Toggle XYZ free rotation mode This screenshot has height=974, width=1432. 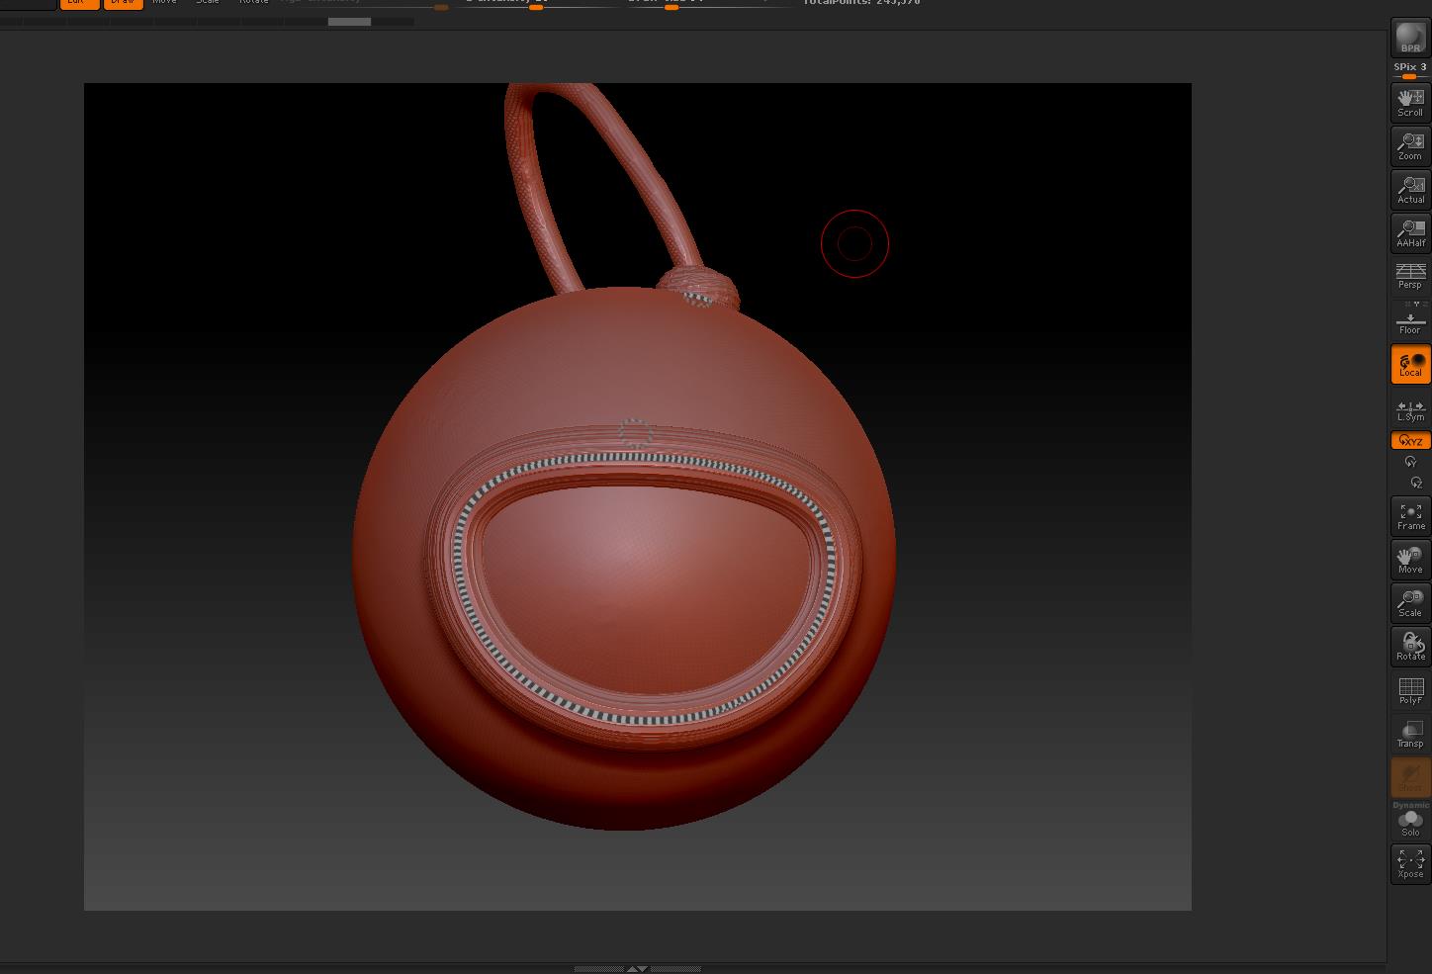(x=1410, y=441)
